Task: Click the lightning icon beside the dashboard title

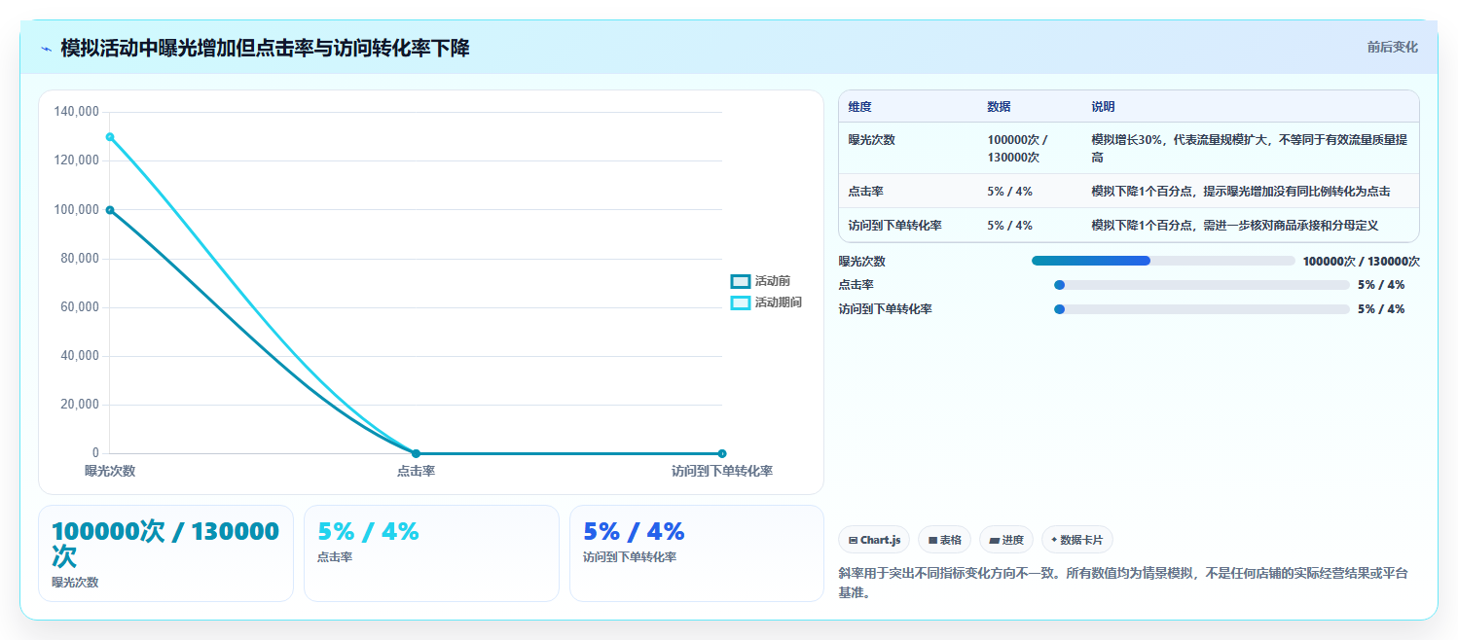Action: pos(46,49)
